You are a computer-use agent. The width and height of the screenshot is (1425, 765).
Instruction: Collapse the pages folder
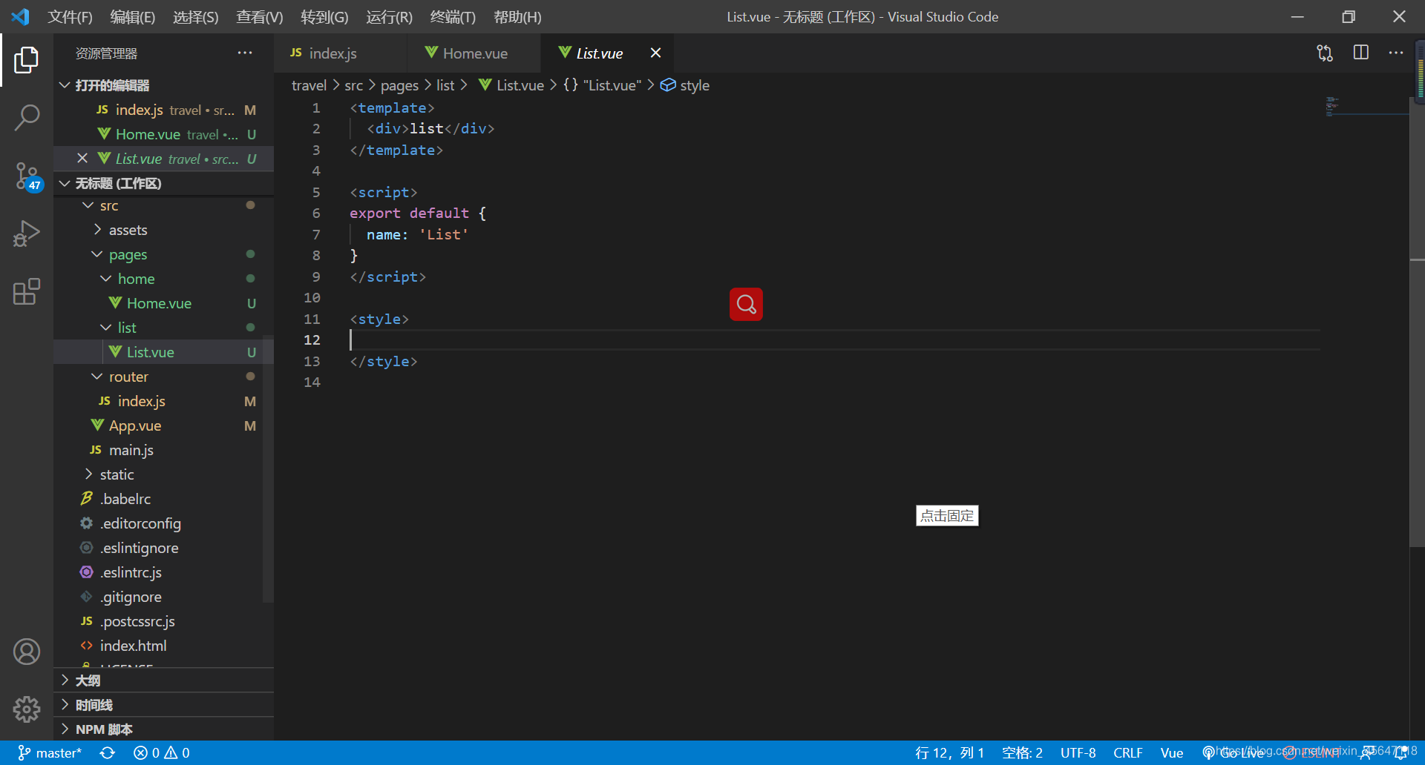coord(163,254)
